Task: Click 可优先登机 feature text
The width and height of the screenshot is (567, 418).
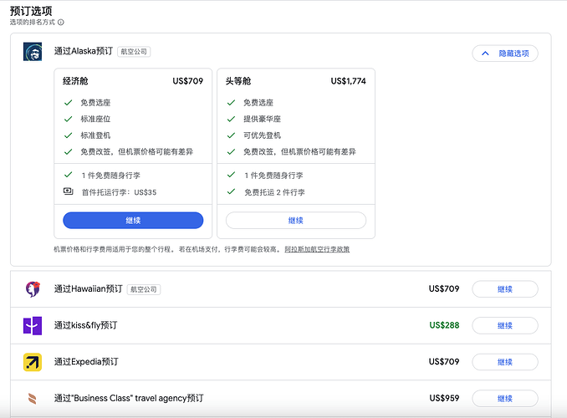Action: [x=262, y=135]
